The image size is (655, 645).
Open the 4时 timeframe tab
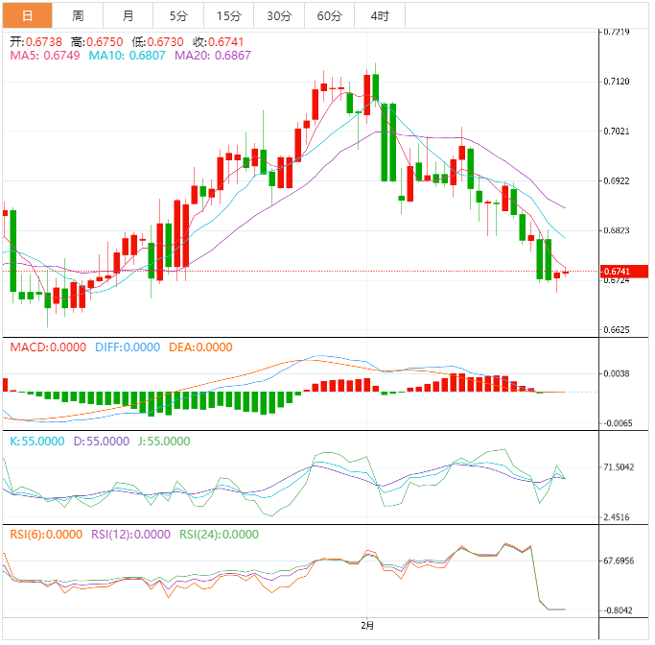point(380,16)
